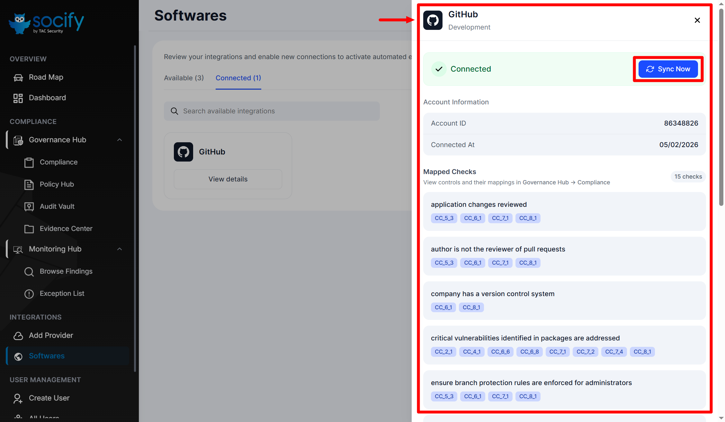The height and width of the screenshot is (422, 725).
Task: Select the Browse Findings magnifier icon
Action: pyautogui.click(x=29, y=271)
